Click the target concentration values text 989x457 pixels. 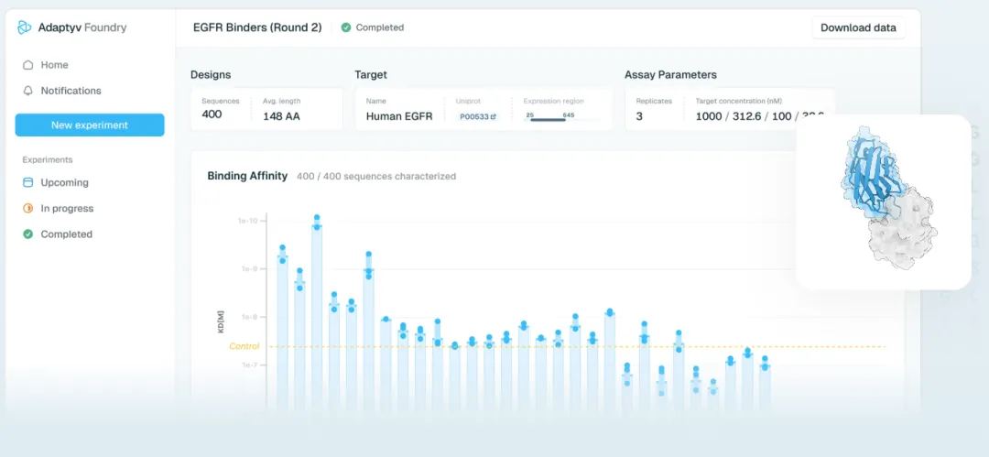tap(759, 116)
